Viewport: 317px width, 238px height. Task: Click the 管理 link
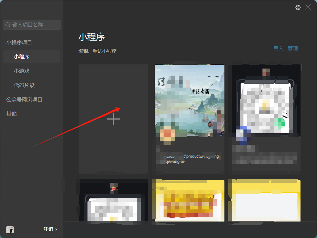293,49
